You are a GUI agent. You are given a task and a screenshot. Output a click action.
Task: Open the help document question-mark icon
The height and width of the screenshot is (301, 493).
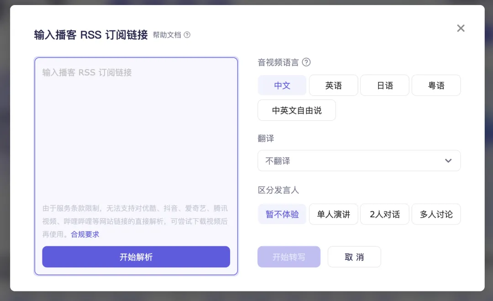(x=187, y=35)
